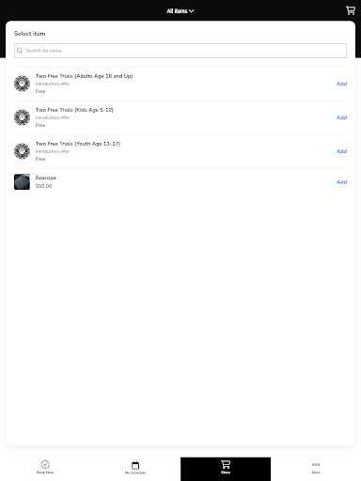The height and width of the screenshot is (481, 361).
Task: Add Two Free Trials Kids Age 5-10
Action: tap(341, 117)
